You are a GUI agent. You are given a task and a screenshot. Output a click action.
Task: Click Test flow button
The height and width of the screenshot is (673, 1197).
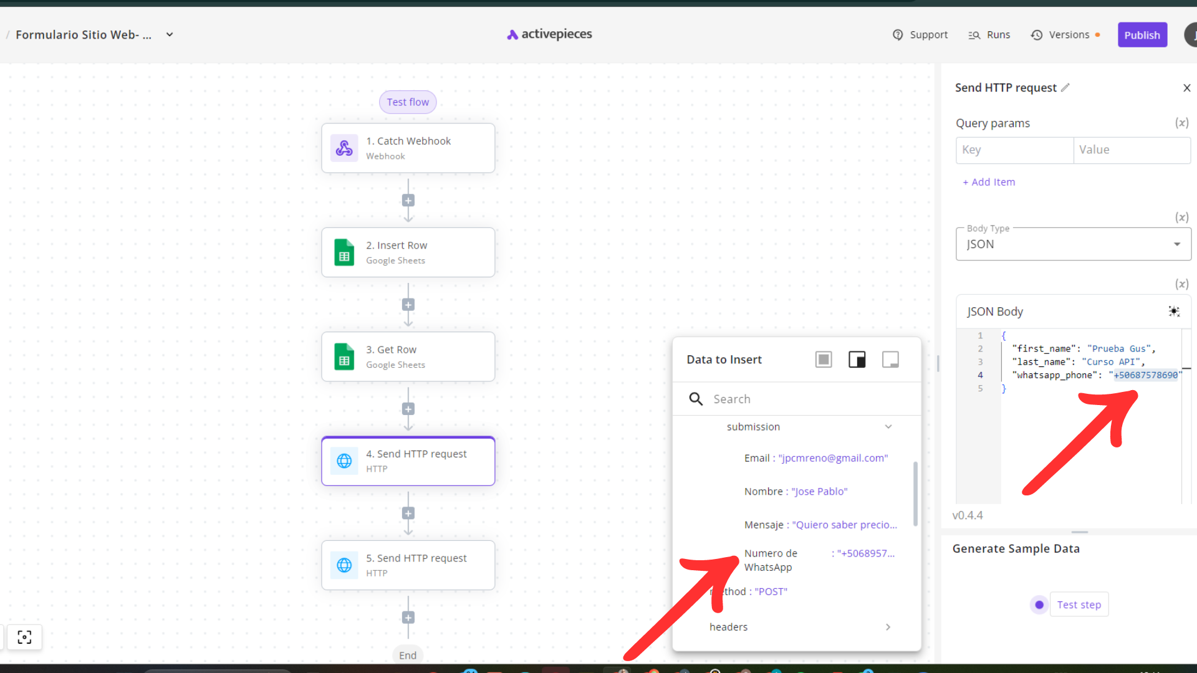pyautogui.click(x=408, y=102)
